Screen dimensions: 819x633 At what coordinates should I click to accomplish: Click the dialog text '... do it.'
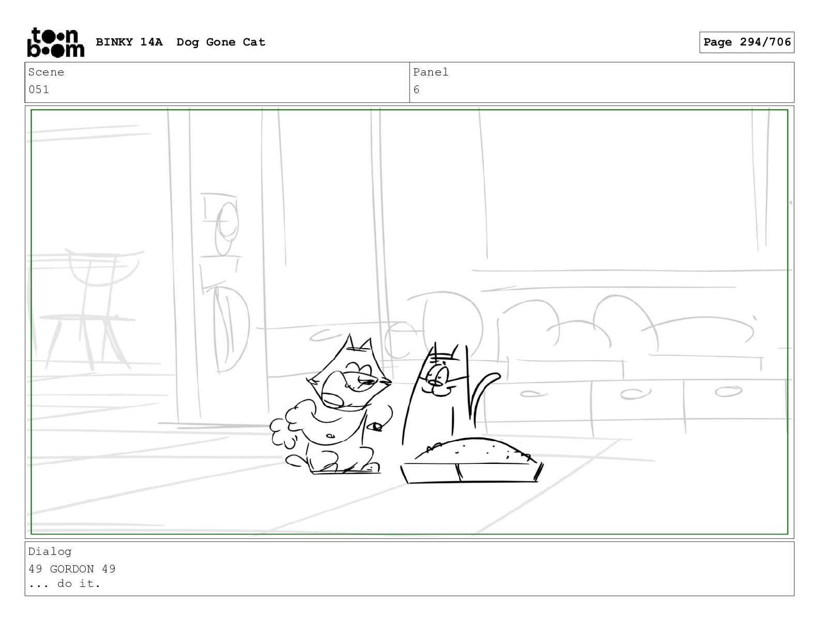[x=65, y=584]
